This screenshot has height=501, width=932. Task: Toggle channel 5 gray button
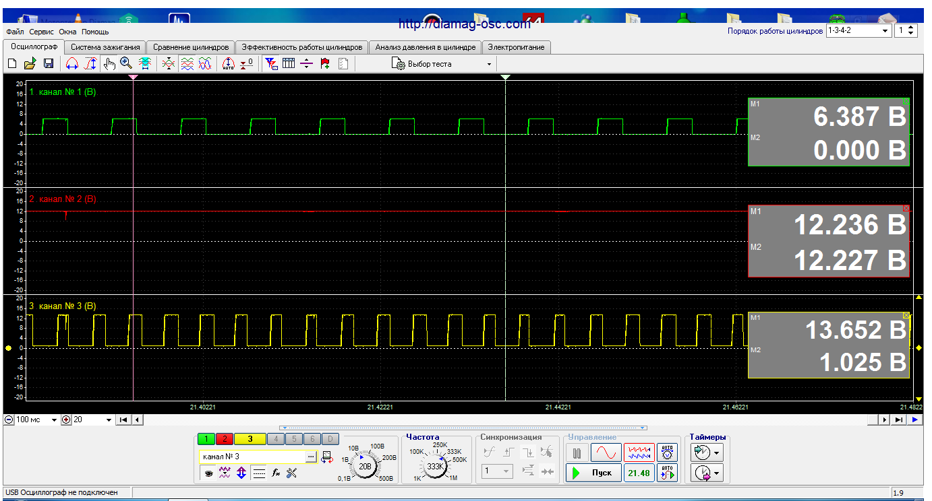point(294,439)
